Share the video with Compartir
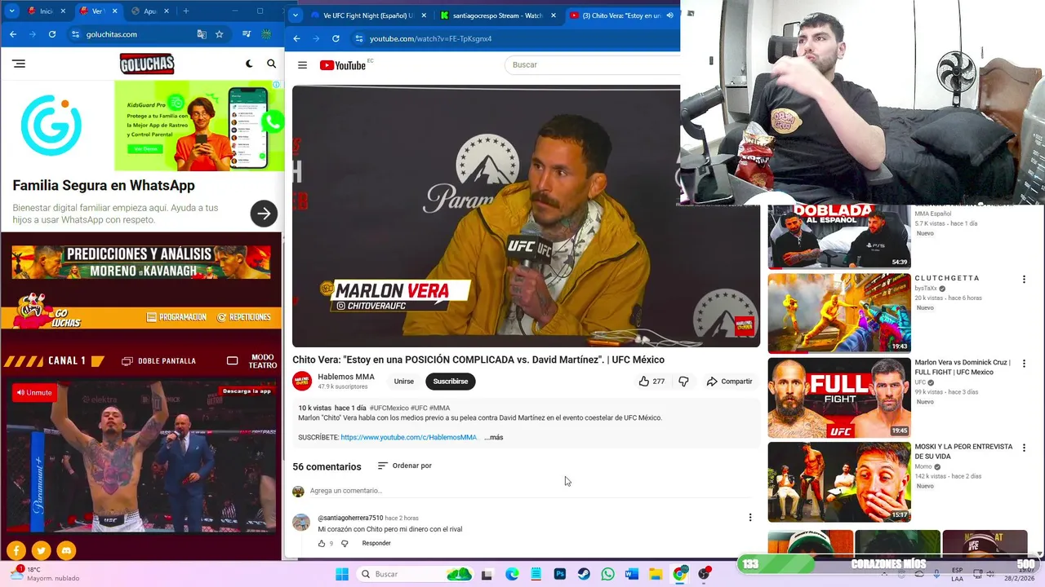Viewport: 1045px width, 587px height. pos(730,382)
